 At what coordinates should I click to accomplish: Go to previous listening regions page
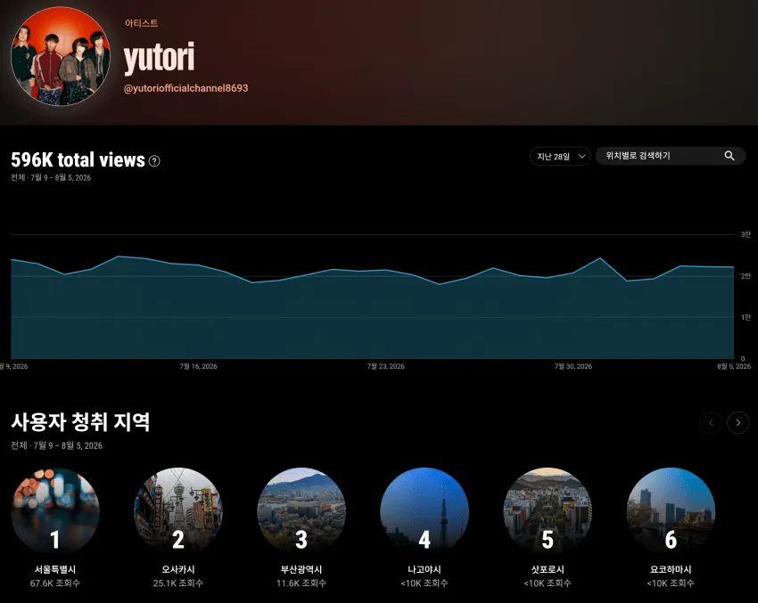[x=711, y=422]
